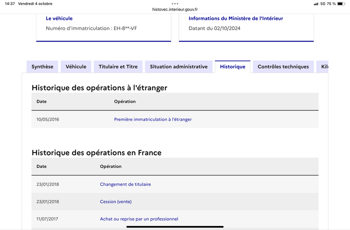Click Informations du Ministère de l'Intérieur heading

(236, 18)
